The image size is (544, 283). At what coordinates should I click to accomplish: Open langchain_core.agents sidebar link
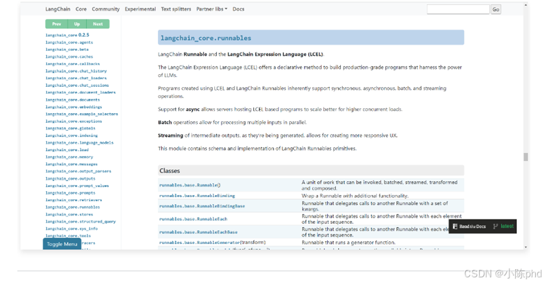pos(69,42)
